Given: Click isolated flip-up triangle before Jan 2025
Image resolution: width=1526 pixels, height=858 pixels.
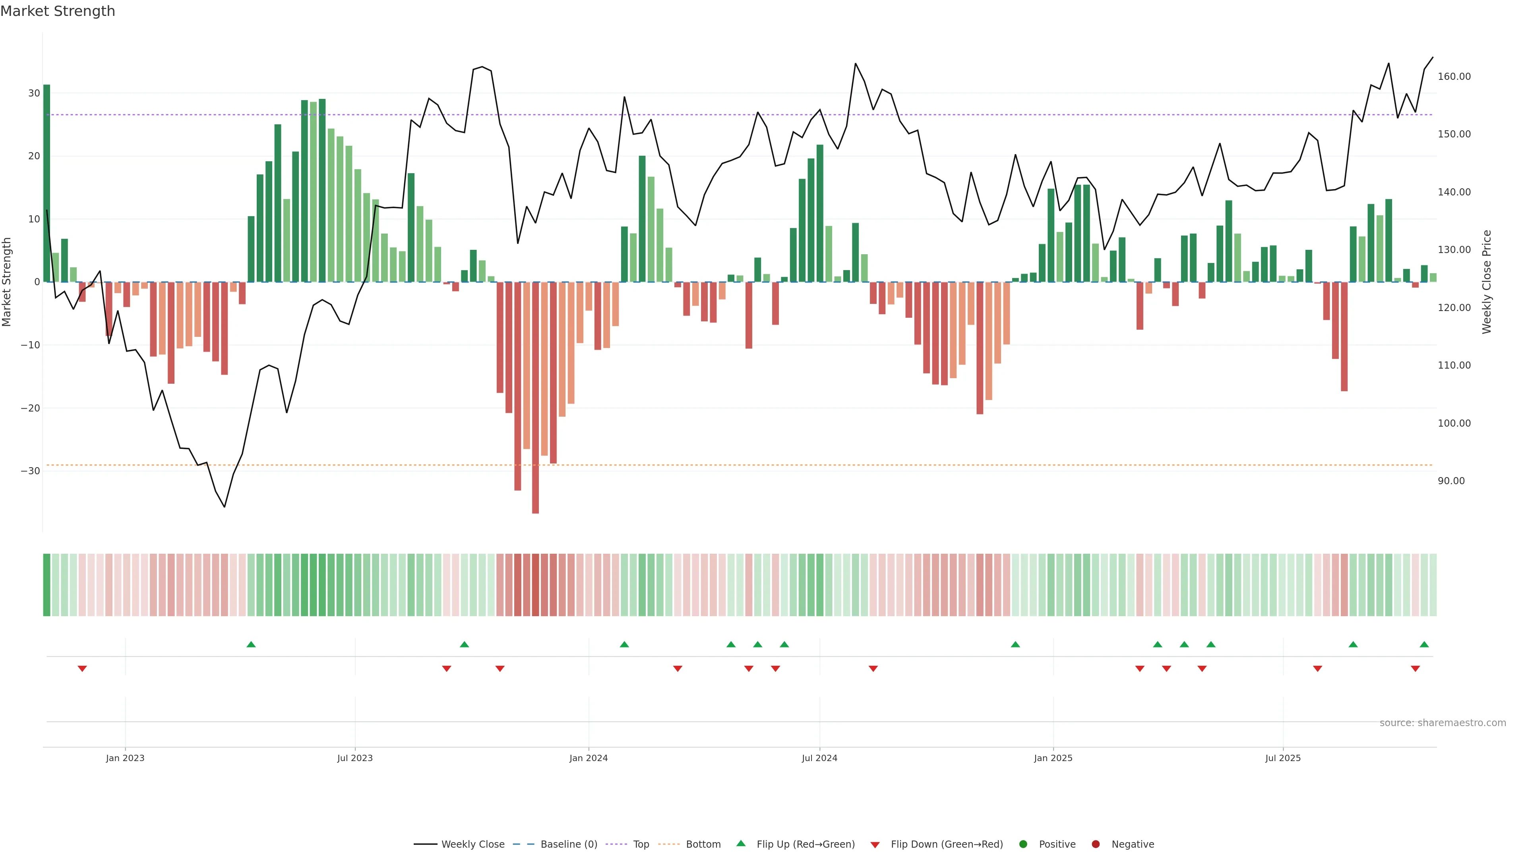Looking at the screenshot, I should click(x=1015, y=644).
